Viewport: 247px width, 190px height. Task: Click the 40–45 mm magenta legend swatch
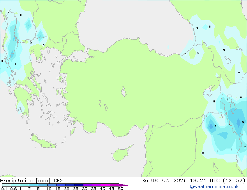(106, 185)
